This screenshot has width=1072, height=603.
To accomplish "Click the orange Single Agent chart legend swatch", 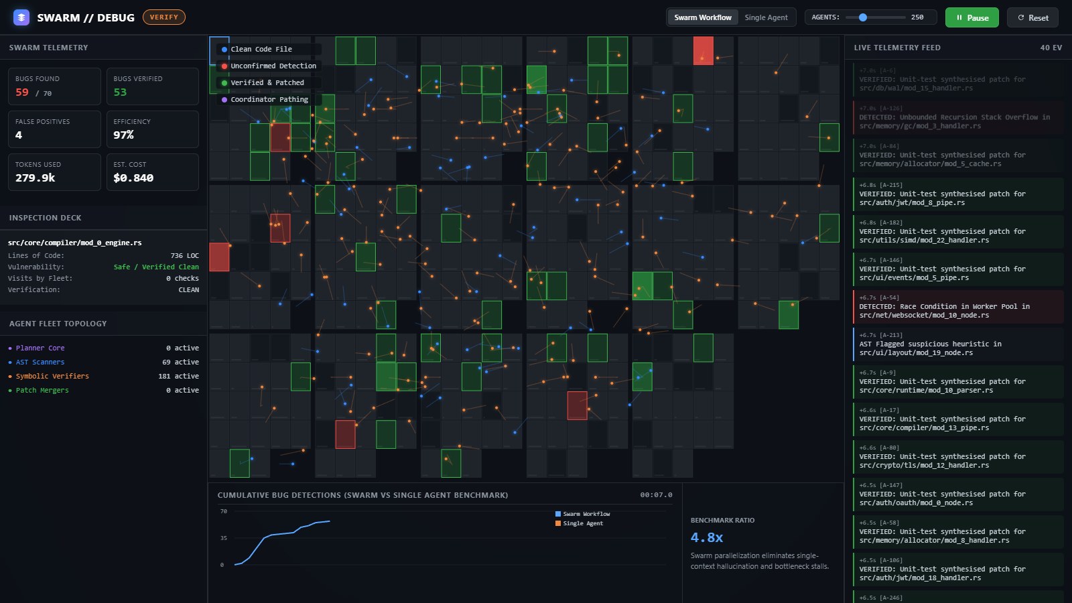I will coord(558,523).
